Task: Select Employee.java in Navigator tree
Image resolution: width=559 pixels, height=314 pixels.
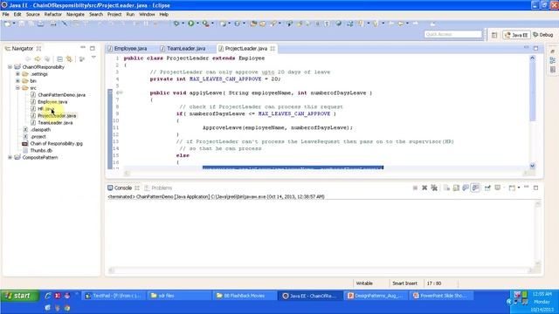Action: [52, 102]
